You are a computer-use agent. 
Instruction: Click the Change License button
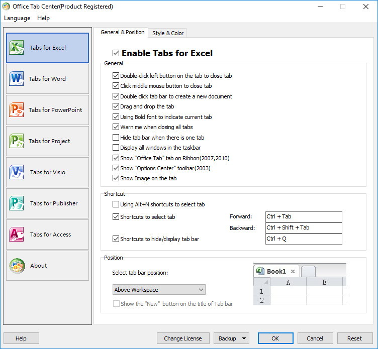click(x=183, y=338)
